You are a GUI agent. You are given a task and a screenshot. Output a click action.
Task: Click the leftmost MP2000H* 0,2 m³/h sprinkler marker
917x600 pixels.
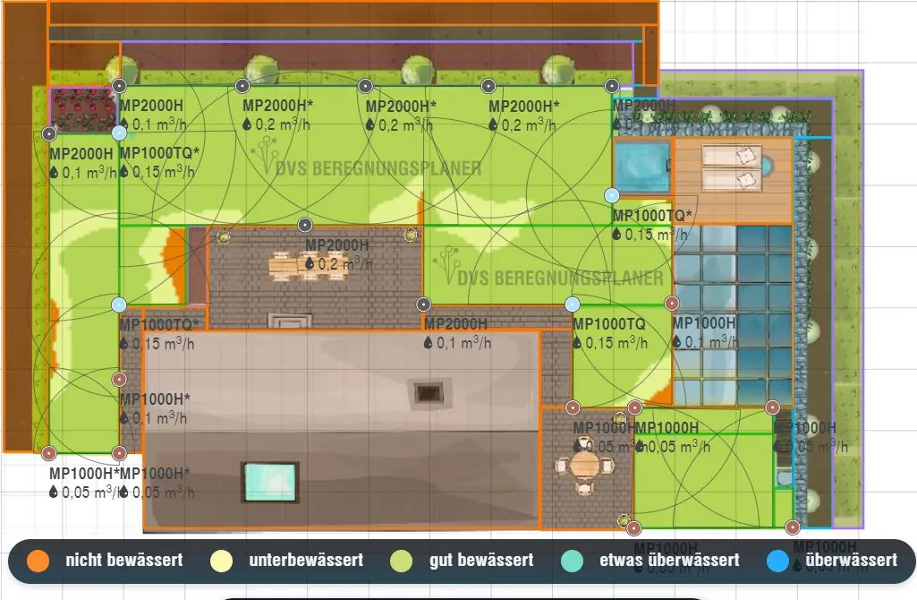point(242,86)
